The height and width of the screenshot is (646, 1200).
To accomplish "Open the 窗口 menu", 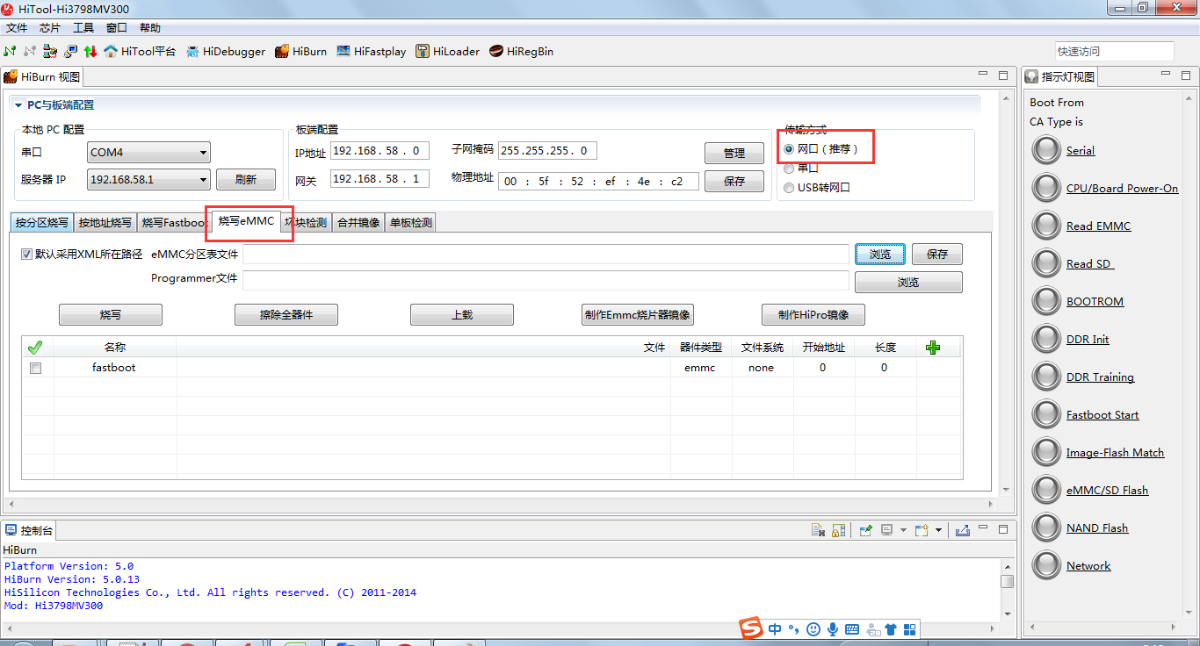I will 117,28.
